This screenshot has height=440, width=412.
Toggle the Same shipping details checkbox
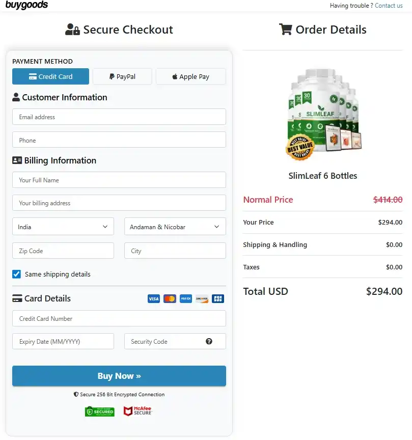(x=16, y=274)
